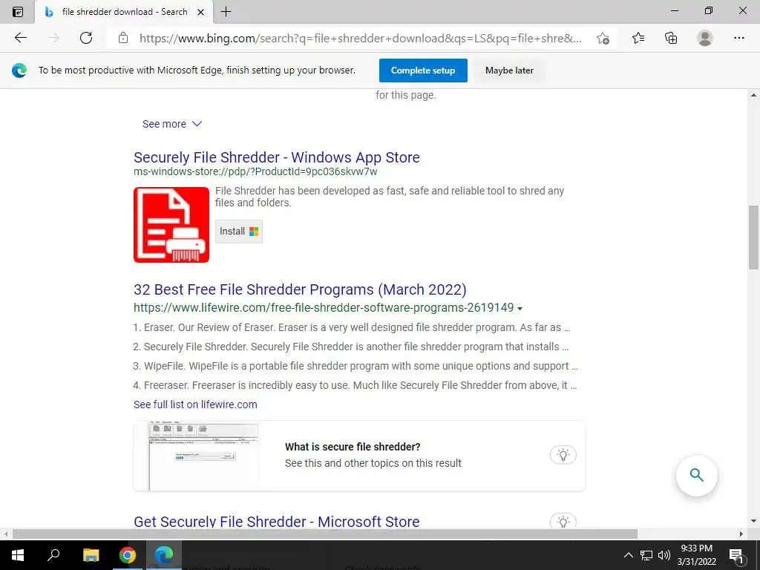The image size is (760, 570).
Task: Expand the See more section
Action: click(172, 124)
